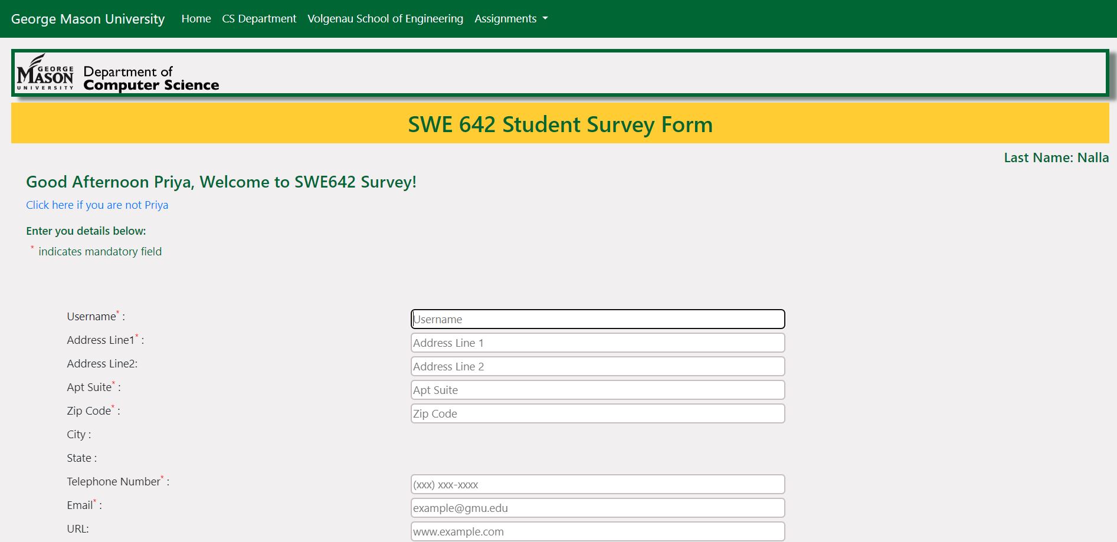Select the Apt Suite input box
Image resolution: width=1117 pixels, height=542 pixels.
pyautogui.click(x=598, y=390)
